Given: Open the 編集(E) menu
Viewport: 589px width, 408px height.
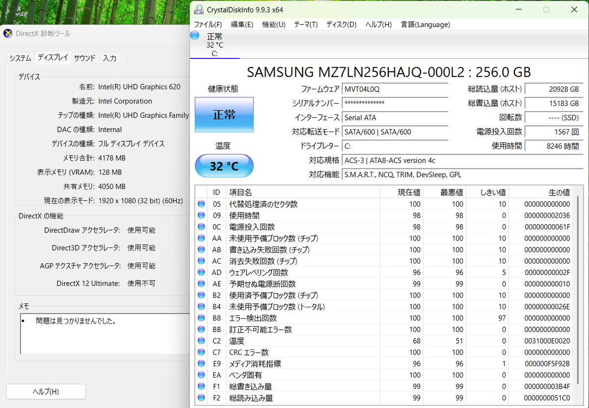Looking at the screenshot, I should click(242, 24).
